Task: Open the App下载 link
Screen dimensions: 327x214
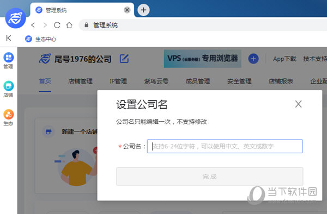Action: coord(284,59)
